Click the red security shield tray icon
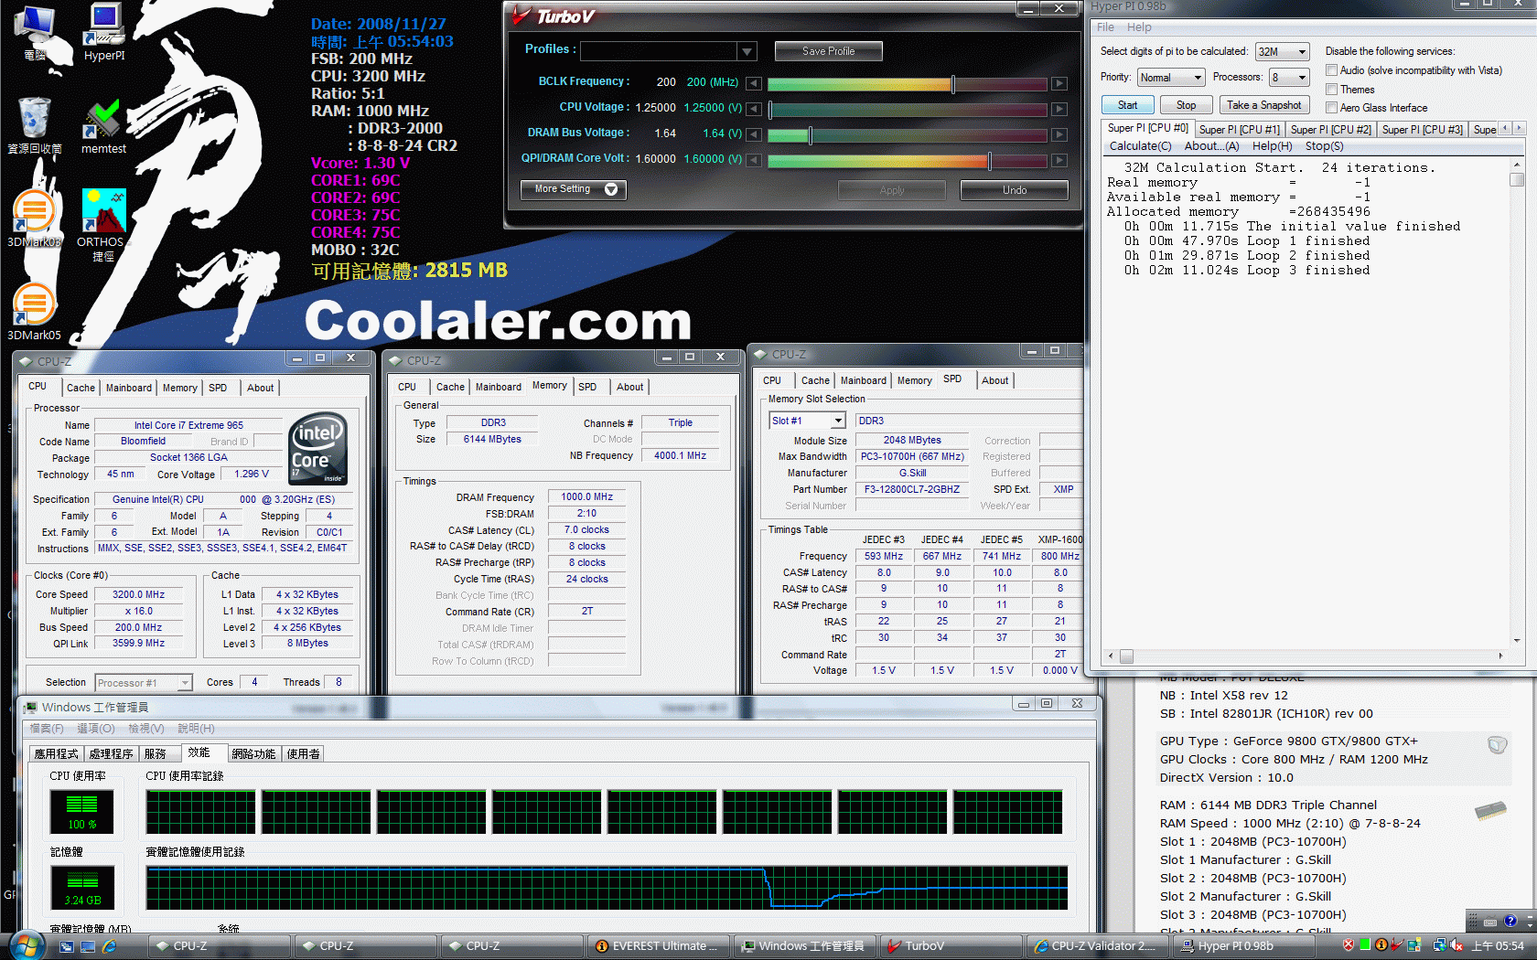 (1349, 945)
